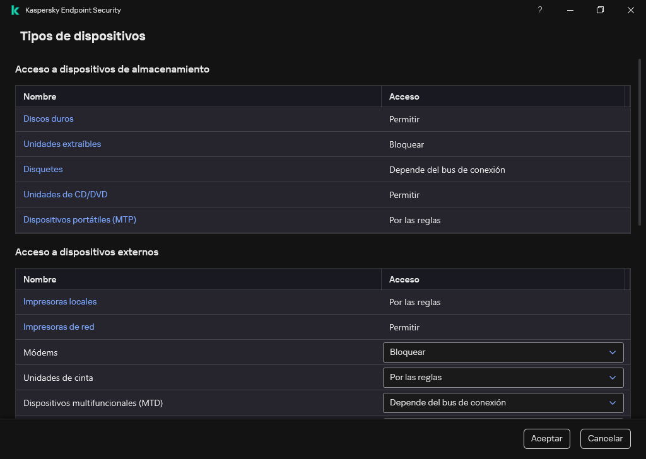Click the Nombre header of external devices table
The image size is (646, 459).
40,279
